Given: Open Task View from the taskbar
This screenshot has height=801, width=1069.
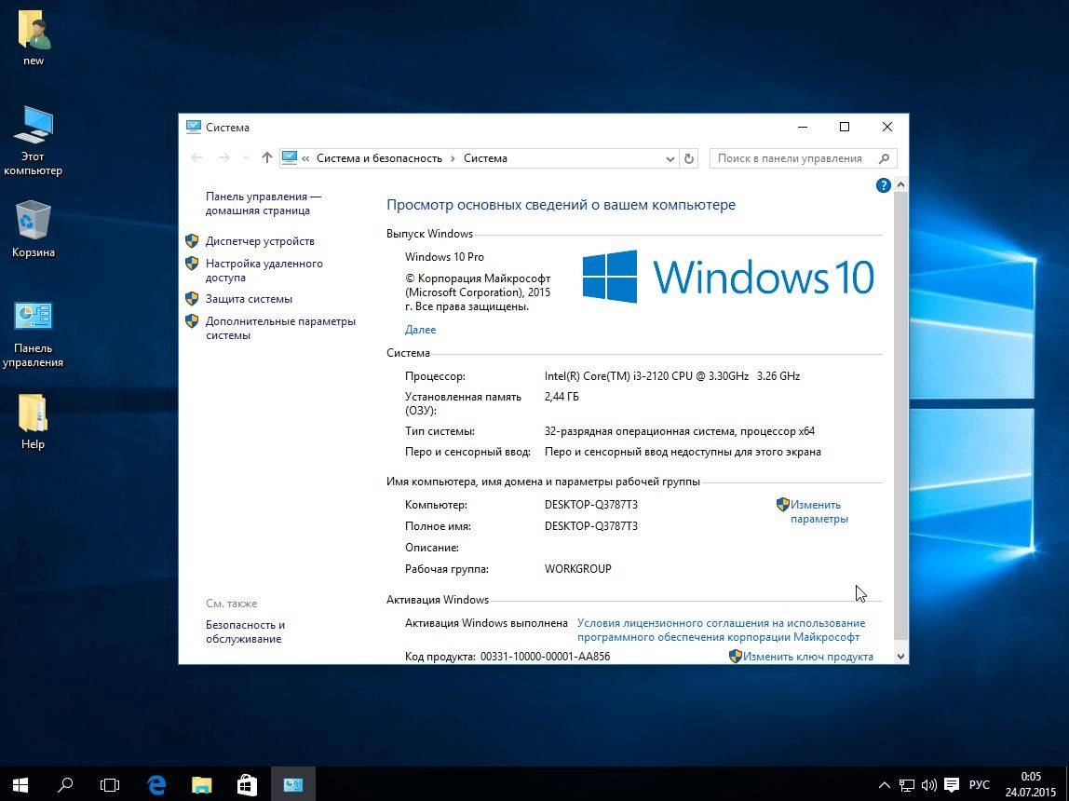Looking at the screenshot, I should 110,784.
